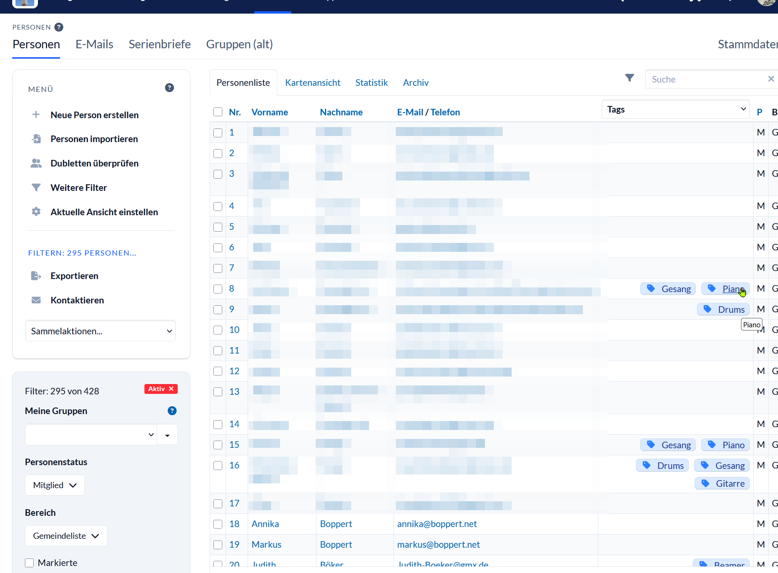The width and height of the screenshot is (778, 573).
Task: Open the annika@boppert.net email link
Action: pyautogui.click(x=437, y=524)
